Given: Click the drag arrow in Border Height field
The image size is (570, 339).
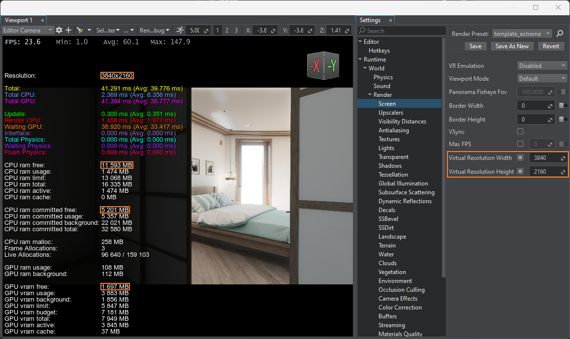Looking at the screenshot, I should click(550, 120).
